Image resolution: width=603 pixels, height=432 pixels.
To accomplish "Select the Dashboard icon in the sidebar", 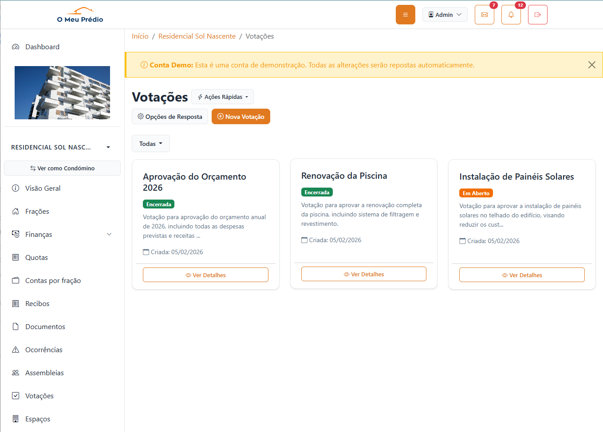I will click(x=16, y=47).
